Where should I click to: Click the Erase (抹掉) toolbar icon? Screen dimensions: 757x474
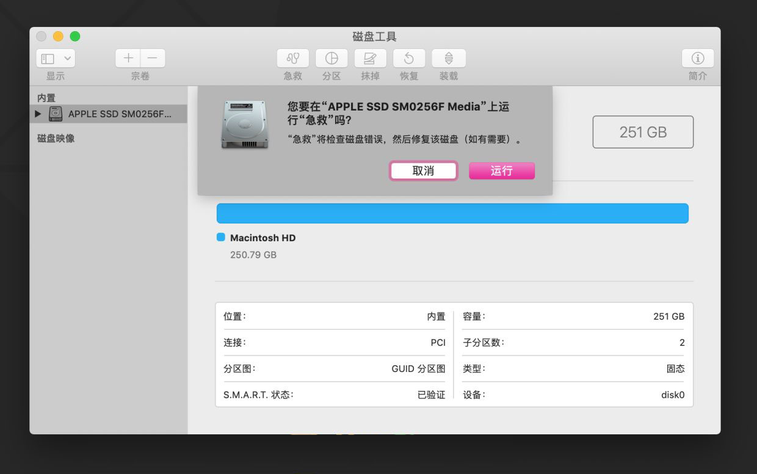pos(370,58)
